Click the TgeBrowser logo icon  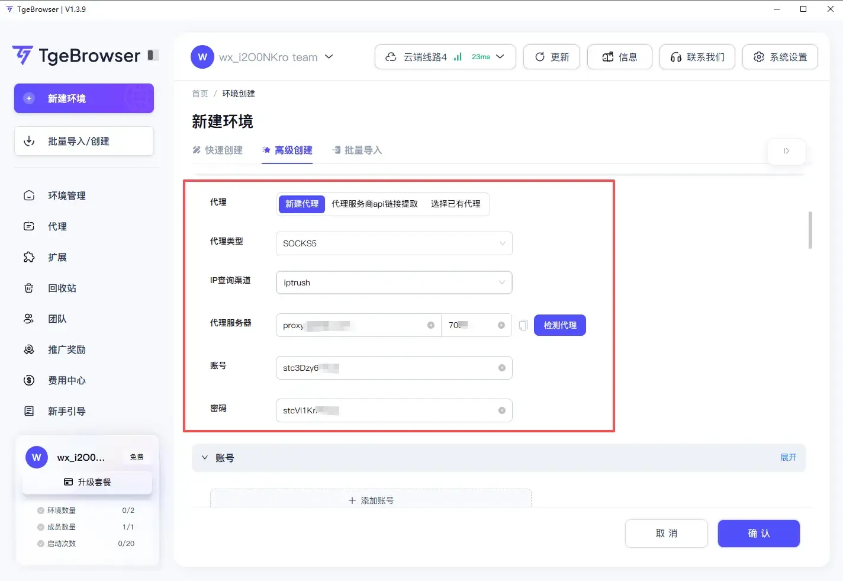tap(22, 55)
